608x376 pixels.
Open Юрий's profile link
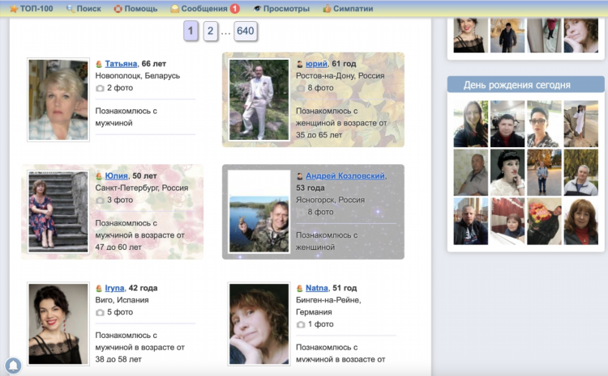pos(316,64)
